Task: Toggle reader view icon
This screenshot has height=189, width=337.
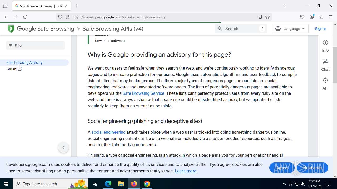Action: click(x=260, y=17)
